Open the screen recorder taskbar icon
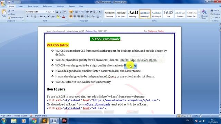This screenshot has height=124, width=221. [x=64, y=121]
